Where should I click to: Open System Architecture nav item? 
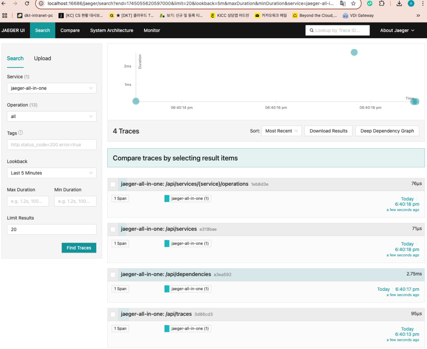112,30
